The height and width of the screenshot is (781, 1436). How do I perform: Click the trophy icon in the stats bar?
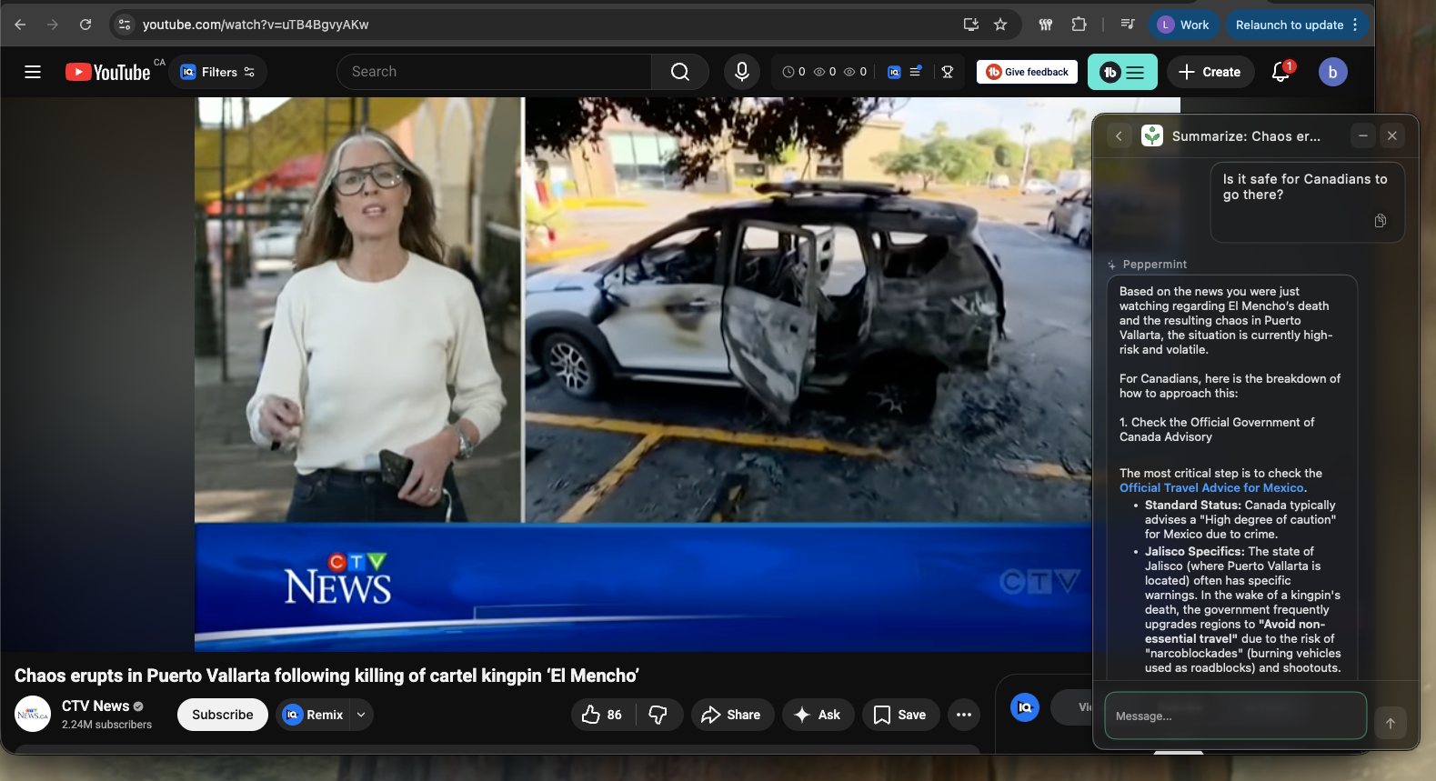(x=948, y=72)
